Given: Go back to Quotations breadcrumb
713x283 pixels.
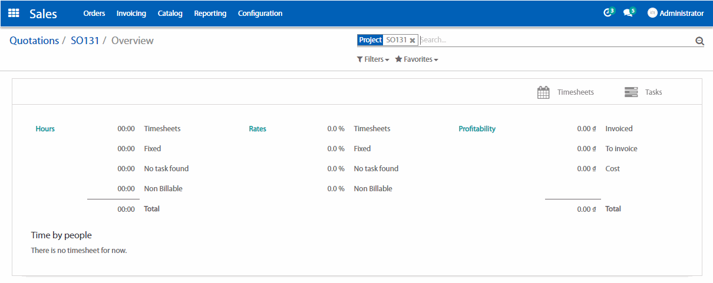Looking at the screenshot, I should click(x=34, y=41).
